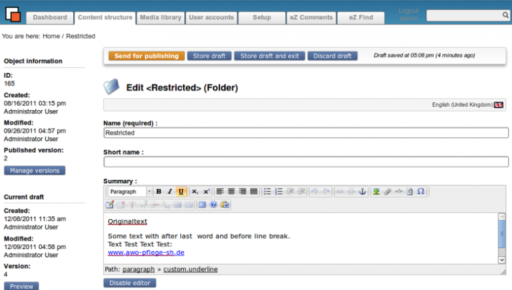
Task: Click the summary editor scroll down arrow
Action: (x=502, y=259)
